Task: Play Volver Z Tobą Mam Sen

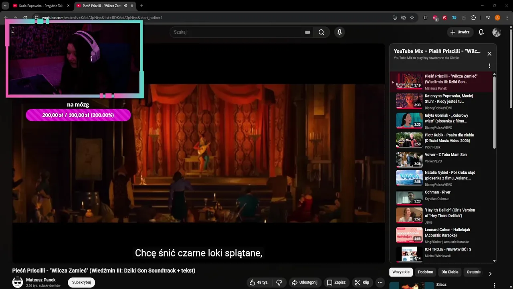Action: point(441,159)
